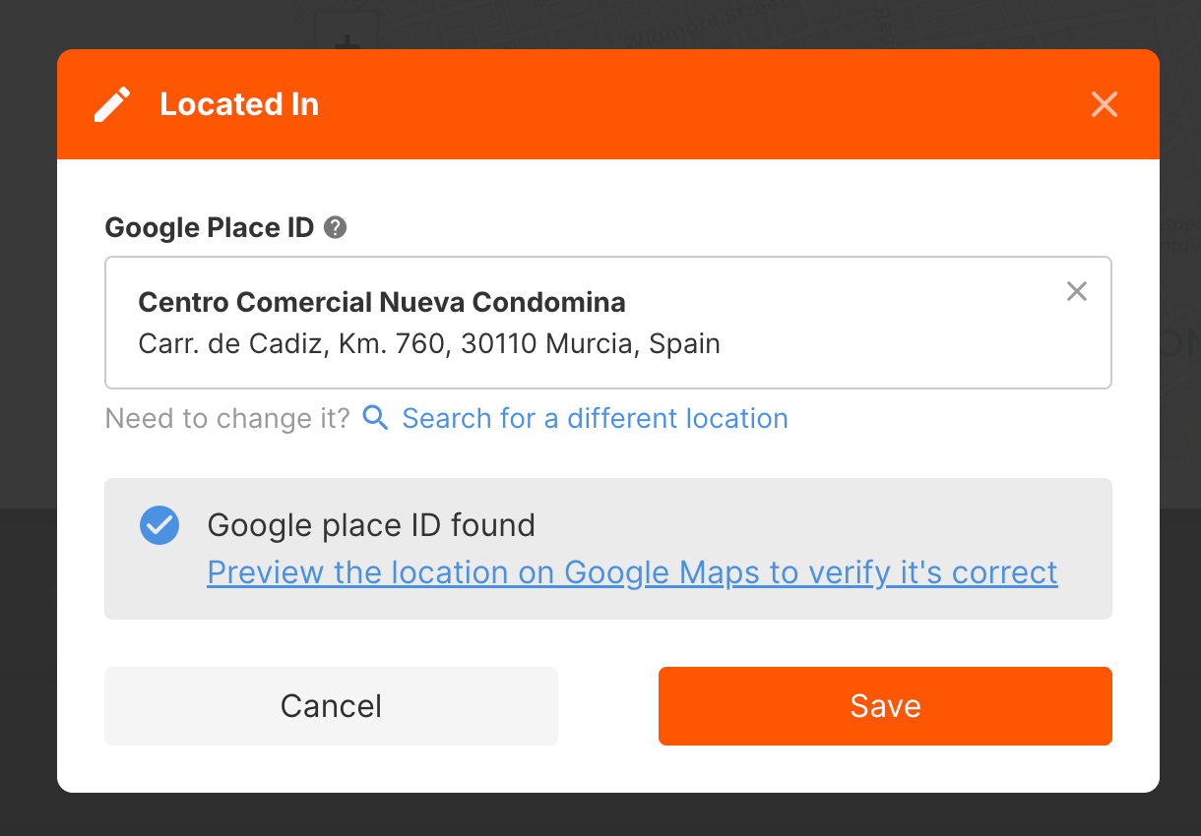The image size is (1201, 836).
Task: Click the Centro Comercial Nueva Condomina name
Action: tap(382, 302)
